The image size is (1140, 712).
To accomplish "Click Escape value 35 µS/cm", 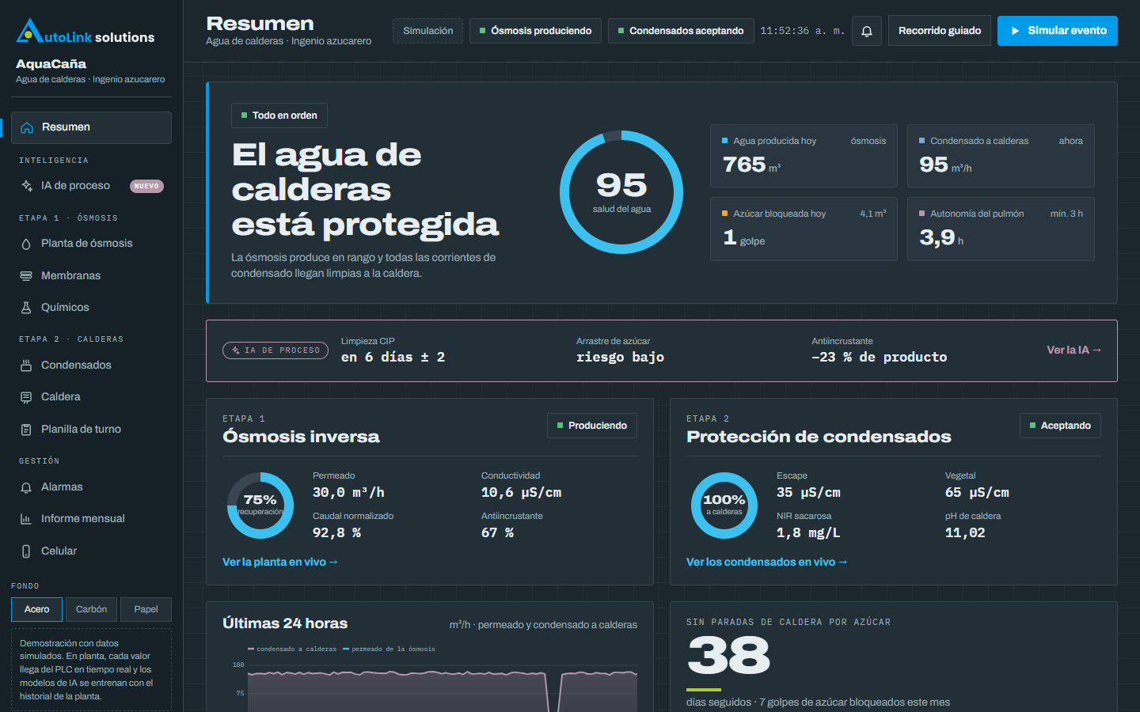I will click(808, 493).
